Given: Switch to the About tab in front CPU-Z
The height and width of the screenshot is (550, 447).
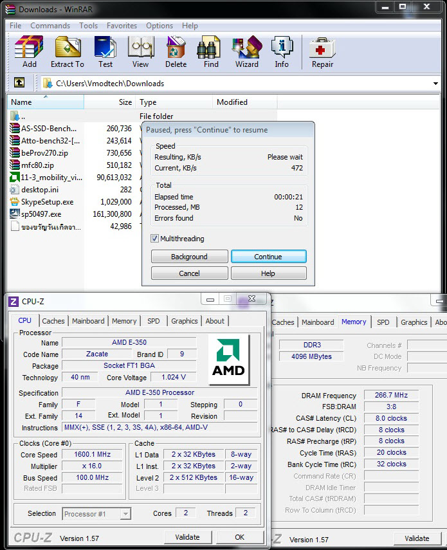Looking at the screenshot, I should (x=215, y=321).
